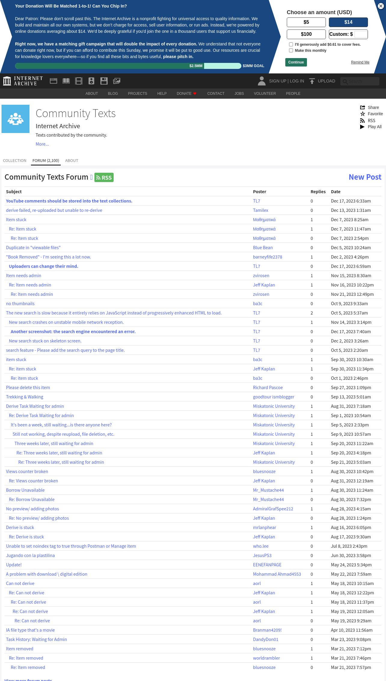
Task: Open the ABOUT nav menu item
Action: click(92, 94)
